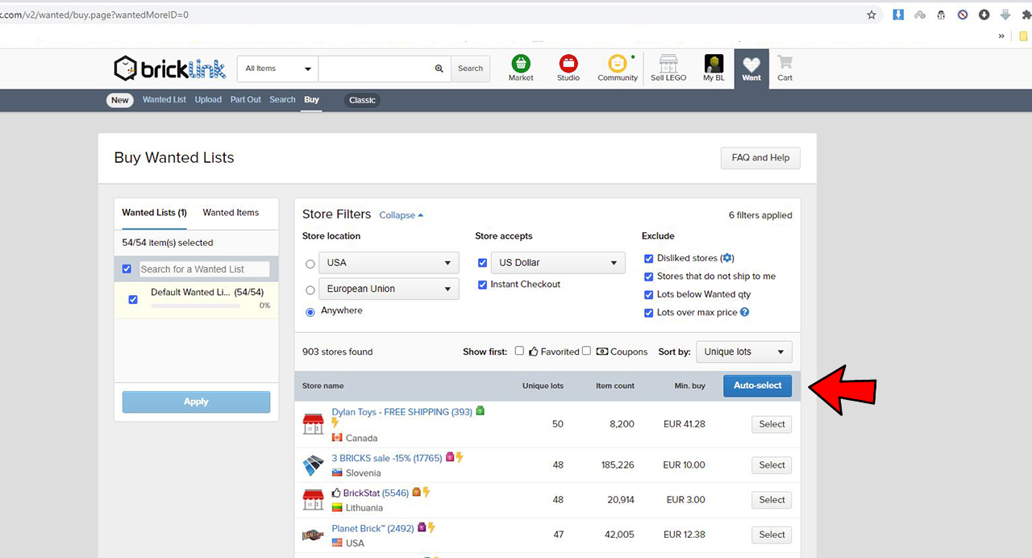Open the Studio icon

pyautogui.click(x=568, y=65)
